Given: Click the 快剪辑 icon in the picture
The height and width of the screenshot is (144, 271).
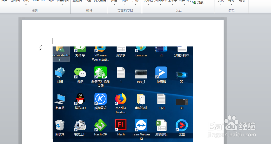Looking at the screenshot, I should click(161, 73).
